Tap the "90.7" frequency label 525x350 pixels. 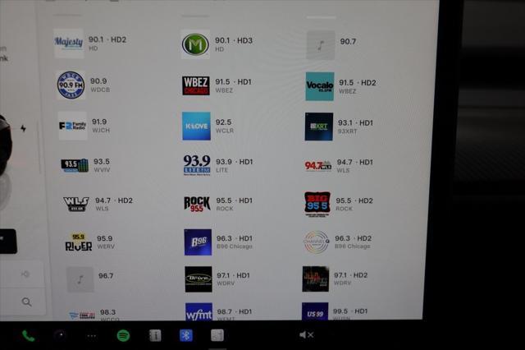348,42
